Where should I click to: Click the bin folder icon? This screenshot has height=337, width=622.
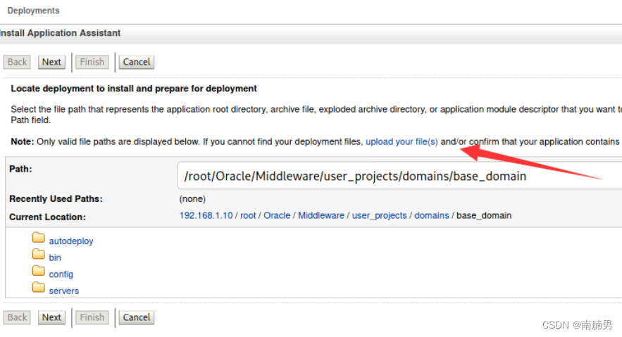(x=39, y=254)
